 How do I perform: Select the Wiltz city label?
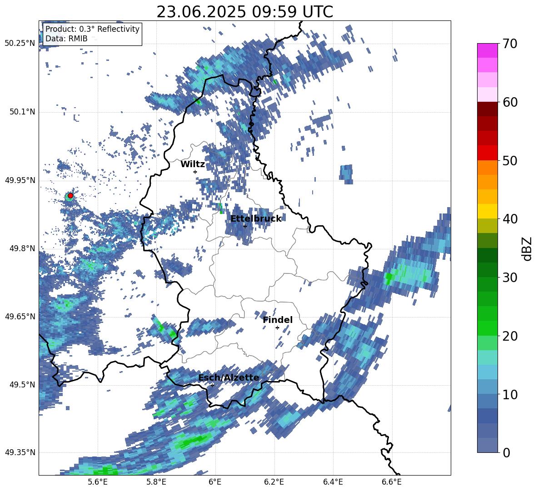193,164
